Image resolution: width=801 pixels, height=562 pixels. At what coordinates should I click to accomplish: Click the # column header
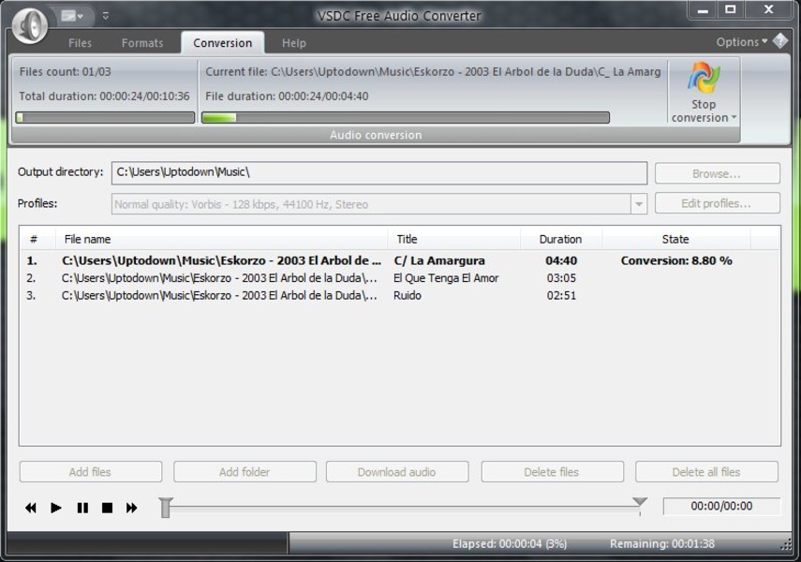pos(34,239)
